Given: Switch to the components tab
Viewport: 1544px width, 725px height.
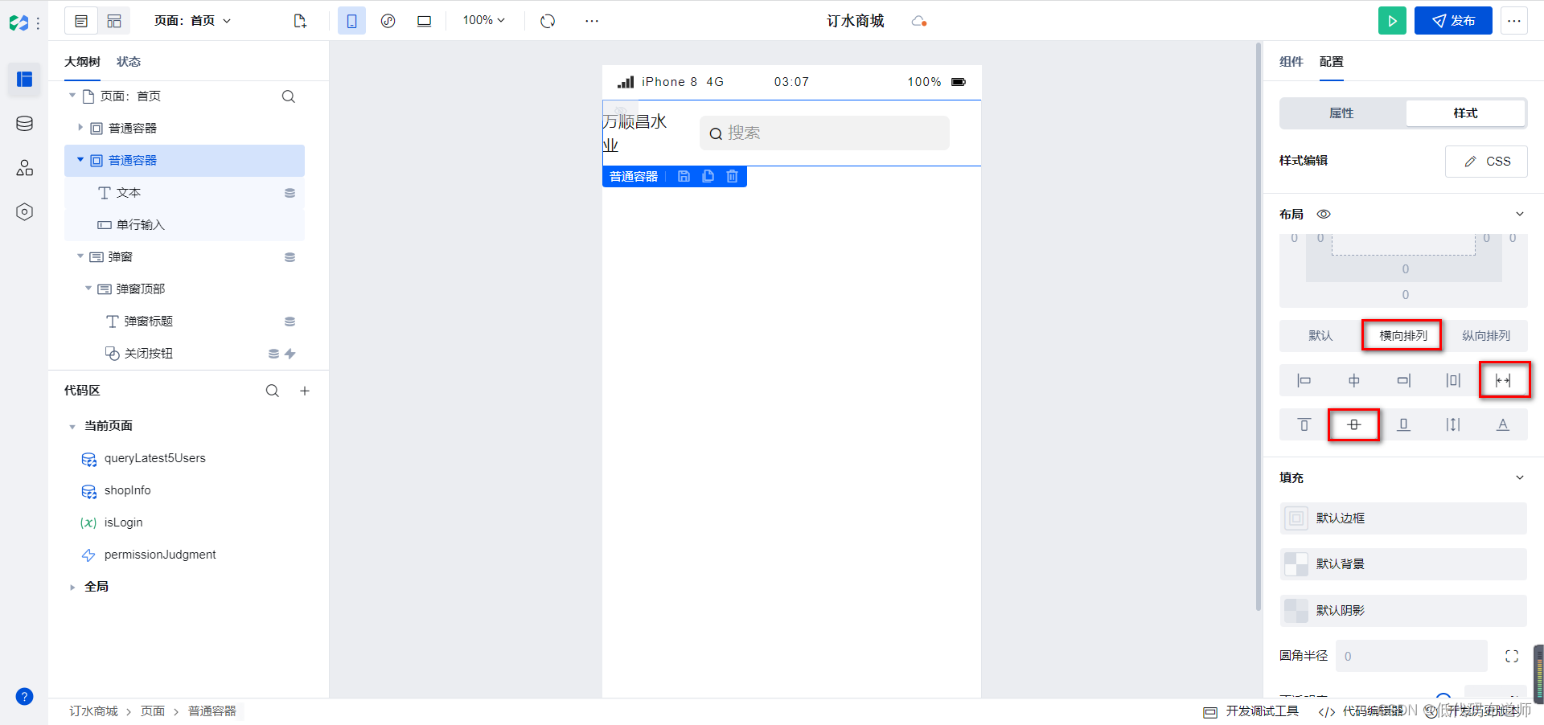Looking at the screenshot, I should click(1291, 62).
